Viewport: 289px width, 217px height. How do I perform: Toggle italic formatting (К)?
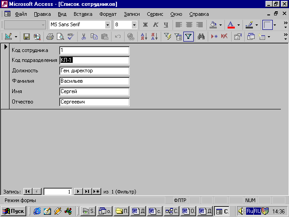[x=156, y=24]
